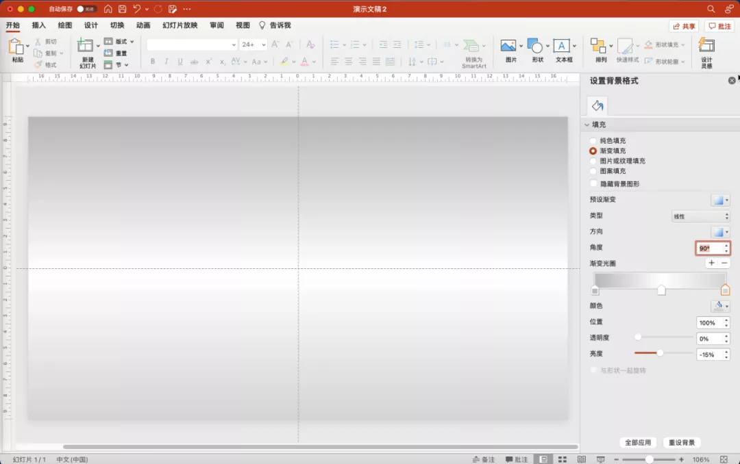Click the Redo icon in title bar
This screenshot has height=464, width=740.
[x=158, y=9]
